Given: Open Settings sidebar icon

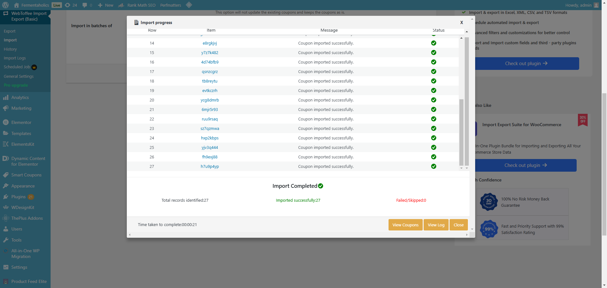Looking at the screenshot, I should (x=6, y=267).
